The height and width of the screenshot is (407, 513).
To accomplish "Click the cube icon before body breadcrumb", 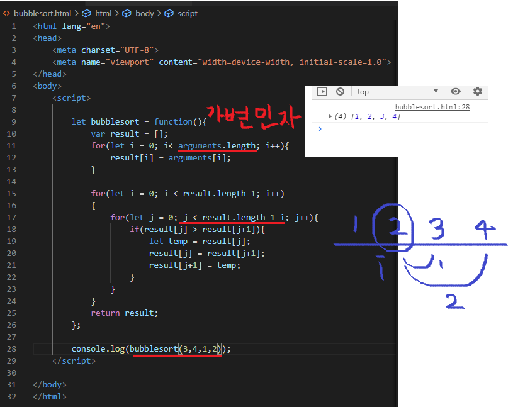I will tap(127, 13).
